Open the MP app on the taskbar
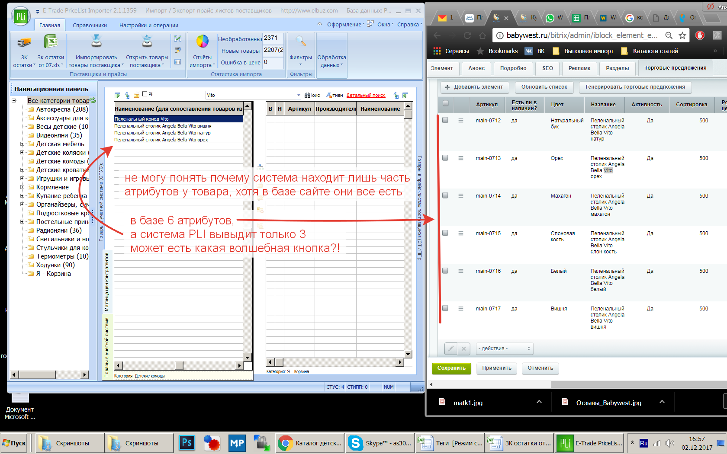This screenshot has width=727, height=454. click(x=237, y=443)
